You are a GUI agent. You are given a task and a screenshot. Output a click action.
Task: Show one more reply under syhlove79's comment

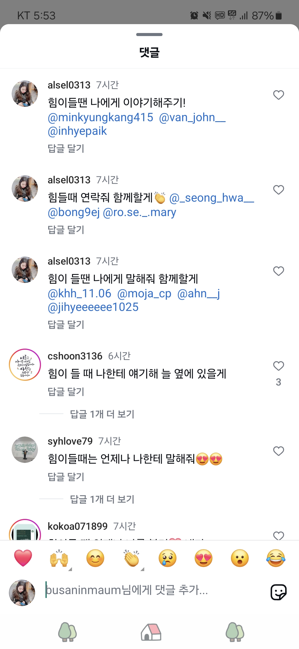(x=102, y=499)
